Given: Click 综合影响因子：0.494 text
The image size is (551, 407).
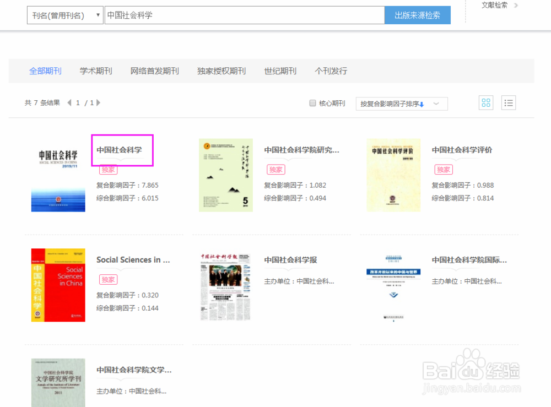Looking at the screenshot, I should coord(295,198).
